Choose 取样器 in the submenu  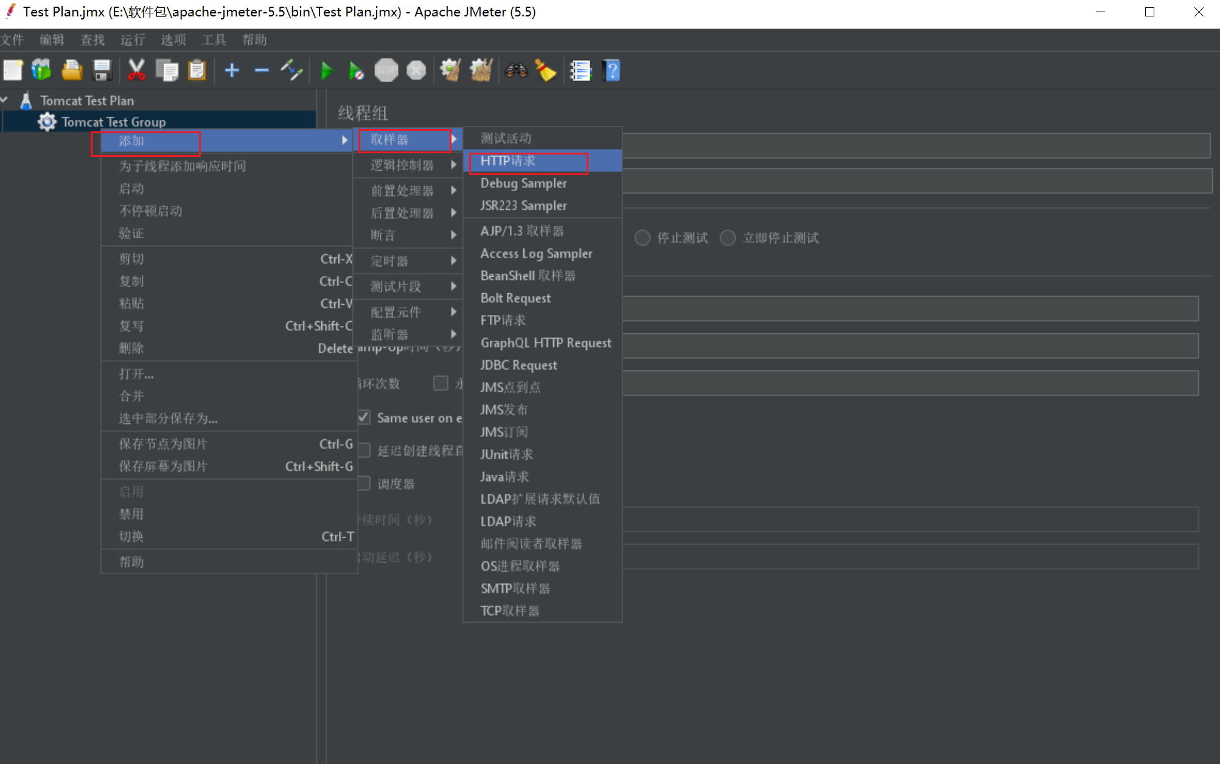(x=408, y=140)
